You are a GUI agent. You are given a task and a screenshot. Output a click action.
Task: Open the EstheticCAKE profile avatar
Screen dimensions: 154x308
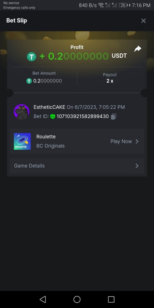click(21, 112)
